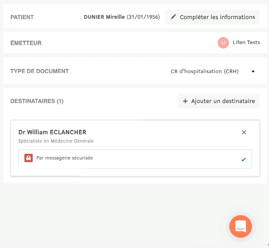Click the DESTINATAIRES (1) heading
Image resolution: width=269 pixels, height=248 pixels.
tap(37, 101)
